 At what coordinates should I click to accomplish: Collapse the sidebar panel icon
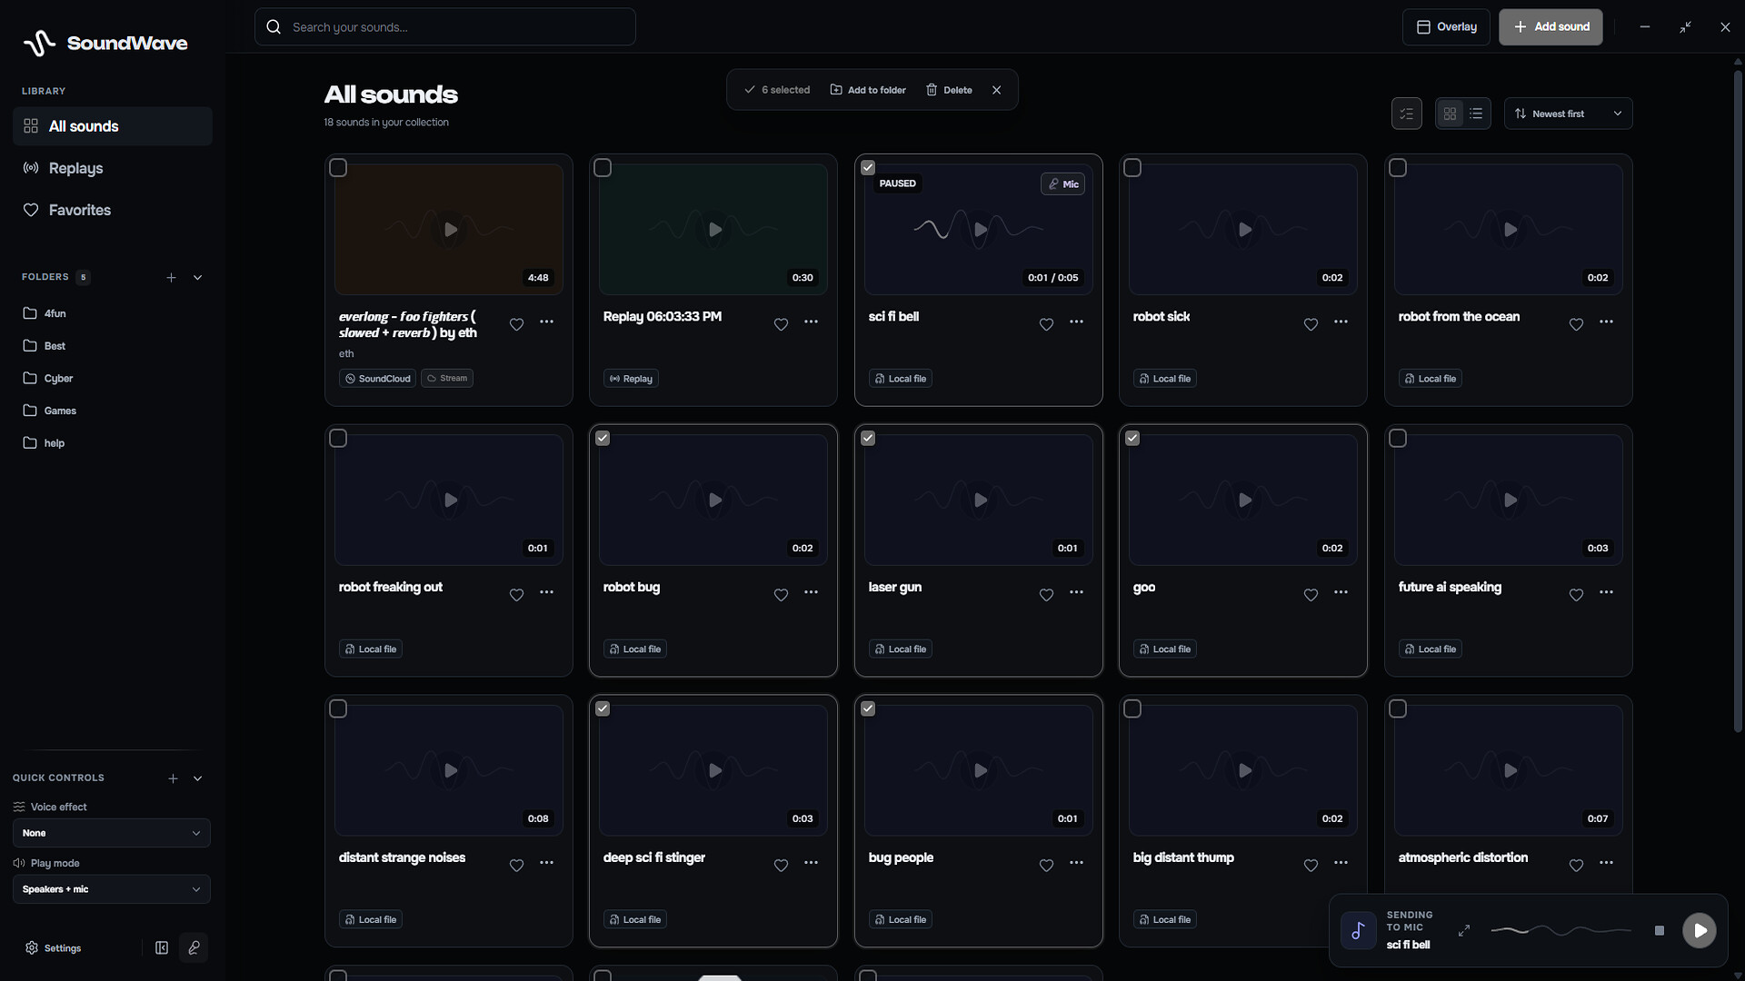click(x=162, y=947)
